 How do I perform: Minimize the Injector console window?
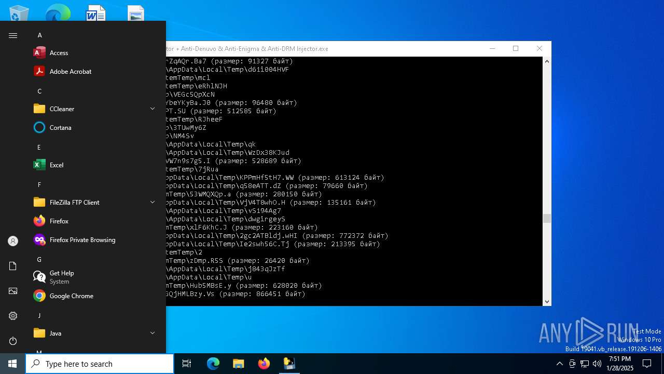(x=492, y=48)
